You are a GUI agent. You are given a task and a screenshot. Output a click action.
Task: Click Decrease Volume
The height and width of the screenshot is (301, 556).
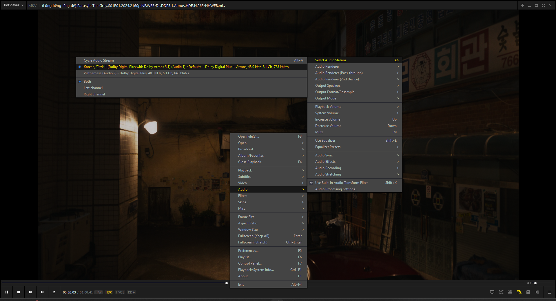coord(355,126)
